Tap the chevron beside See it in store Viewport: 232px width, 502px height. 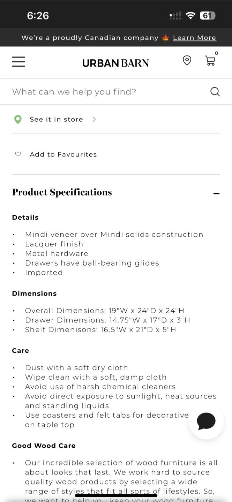tap(94, 119)
